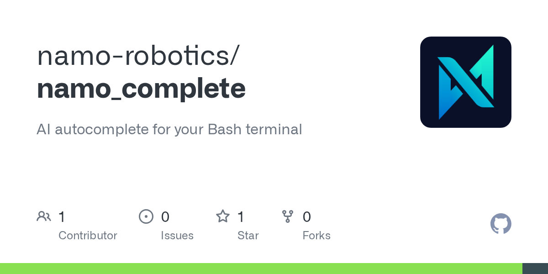
Task: Click the namo-robotics logo image
Action: (x=465, y=82)
